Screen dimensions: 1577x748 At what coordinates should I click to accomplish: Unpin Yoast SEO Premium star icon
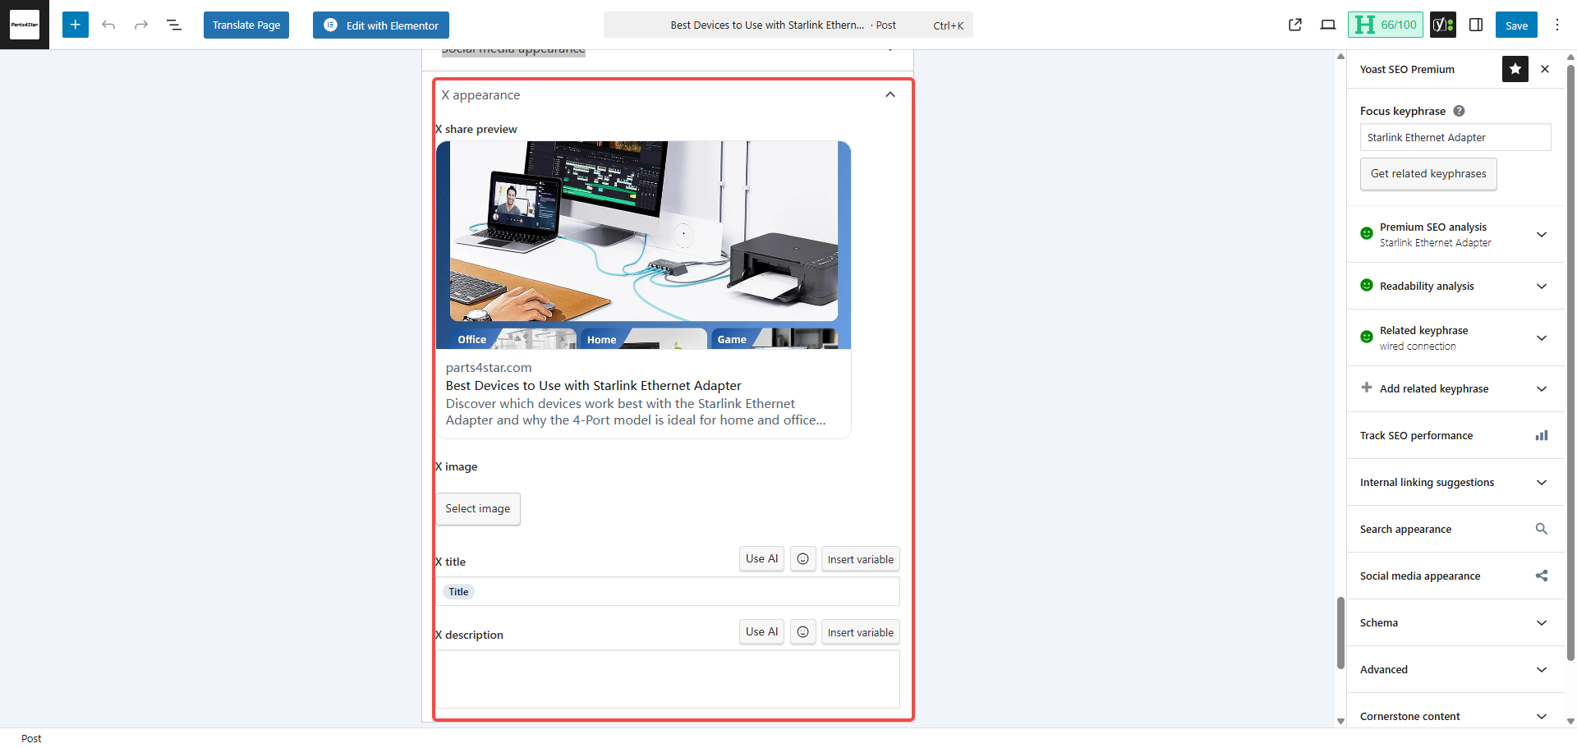point(1515,69)
